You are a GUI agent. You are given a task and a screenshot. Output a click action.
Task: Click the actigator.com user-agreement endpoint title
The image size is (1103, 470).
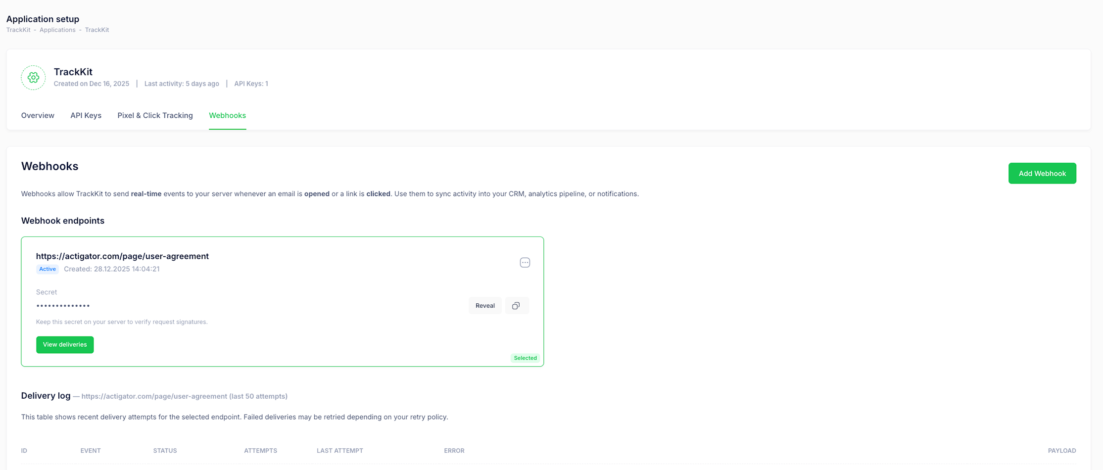[x=122, y=256]
